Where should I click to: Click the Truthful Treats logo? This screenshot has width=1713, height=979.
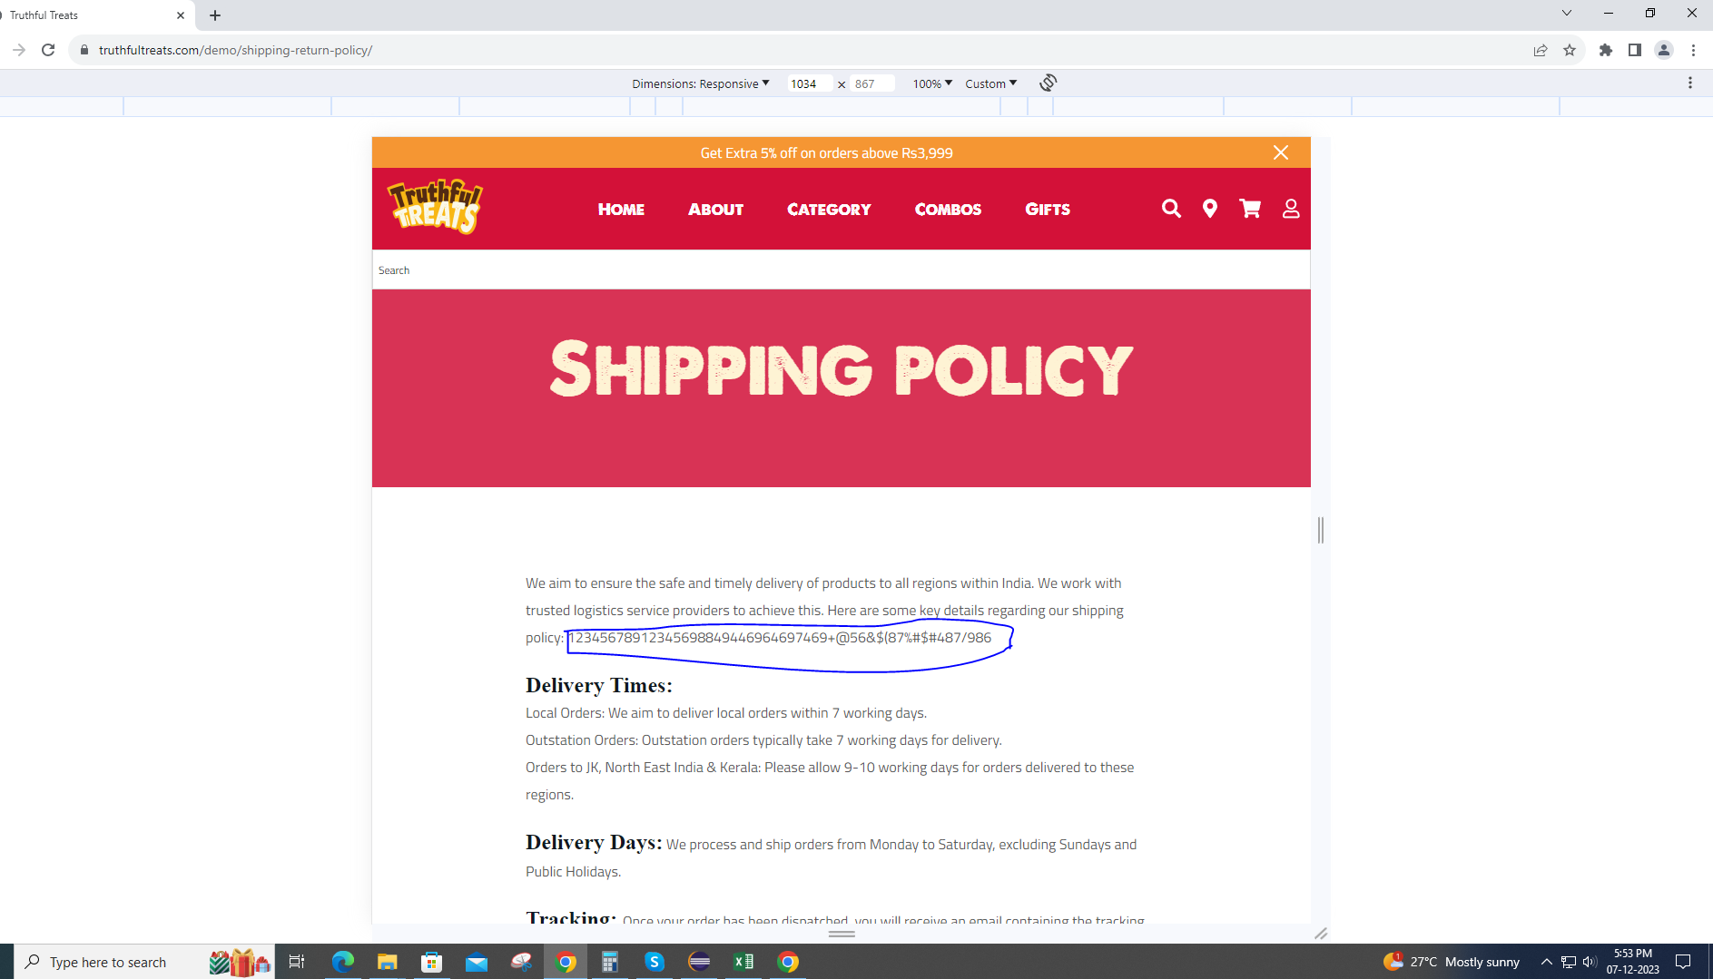click(x=435, y=207)
